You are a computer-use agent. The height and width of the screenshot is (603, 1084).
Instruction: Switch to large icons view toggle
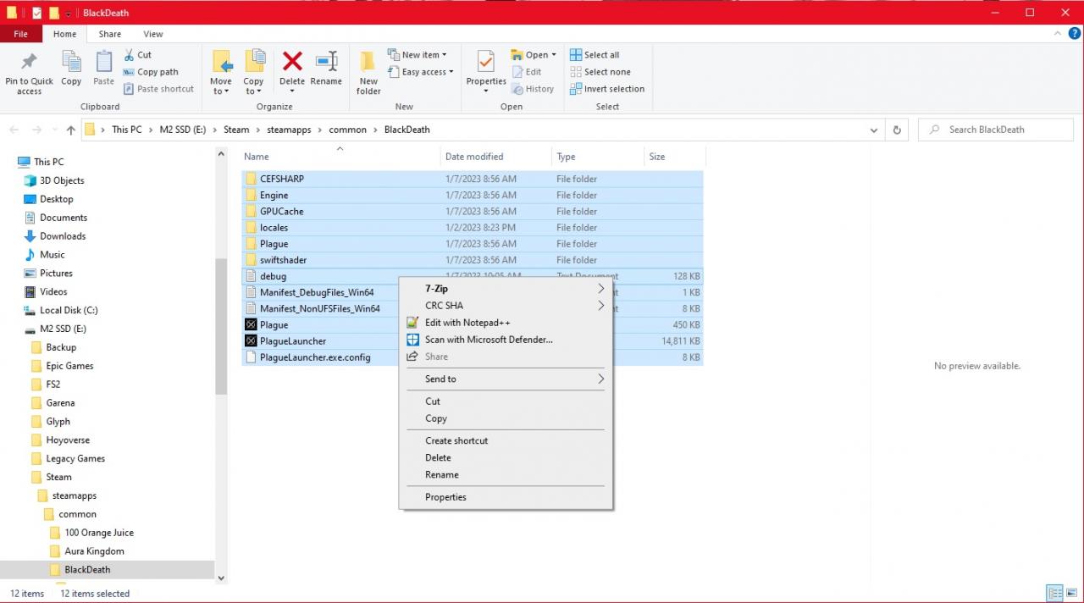(x=1071, y=593)
